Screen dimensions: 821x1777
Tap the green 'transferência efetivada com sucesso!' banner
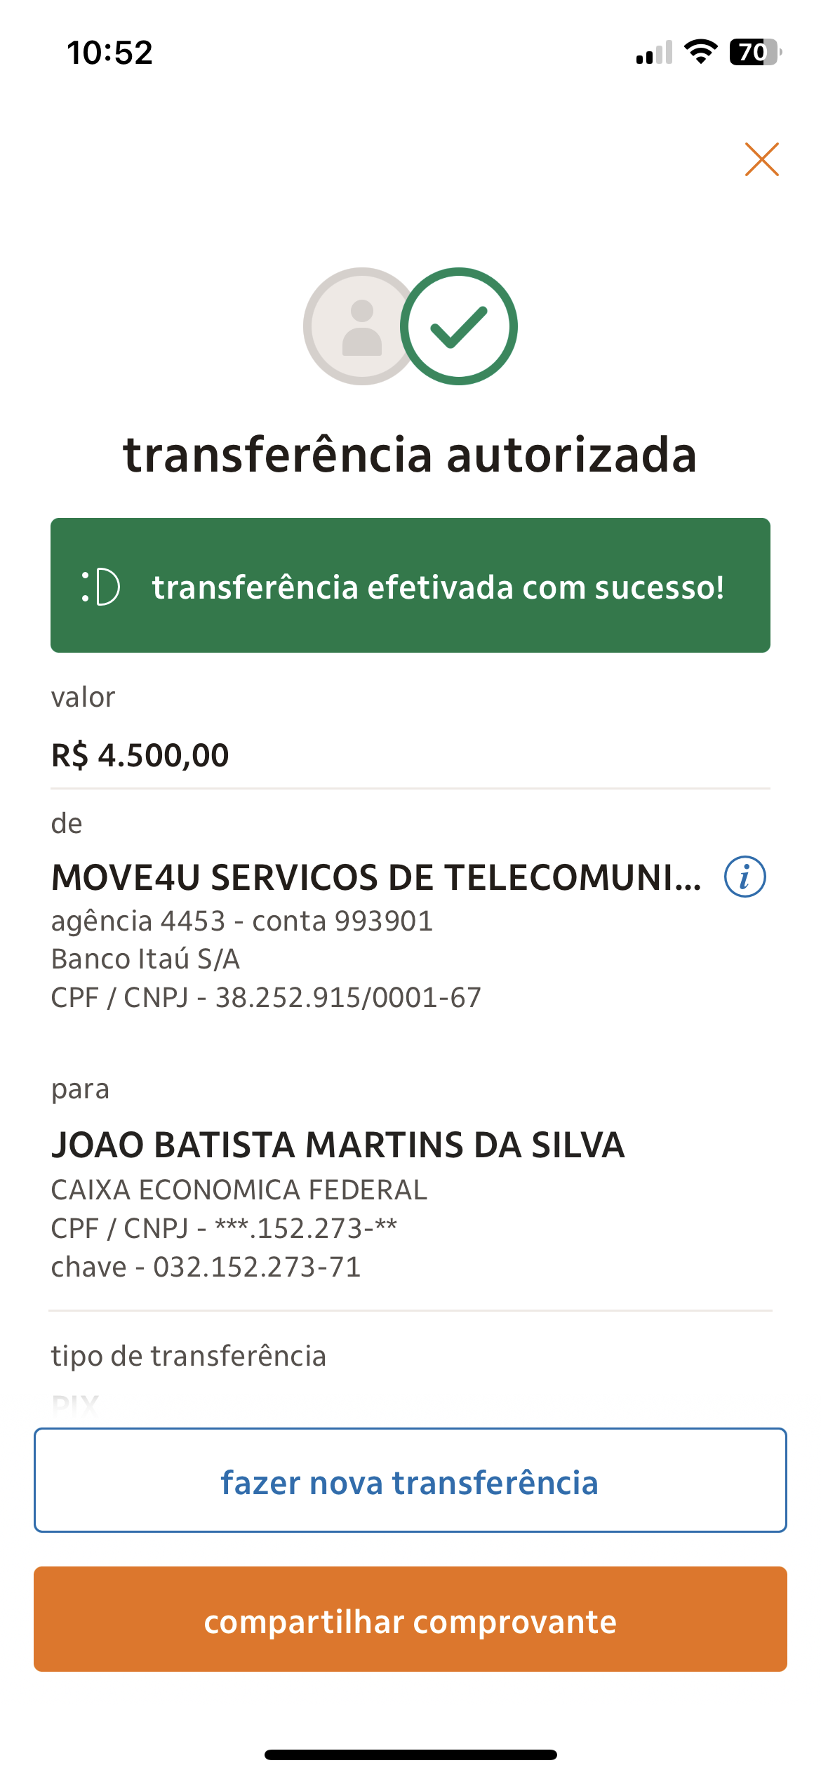click(x=410, y=585)
